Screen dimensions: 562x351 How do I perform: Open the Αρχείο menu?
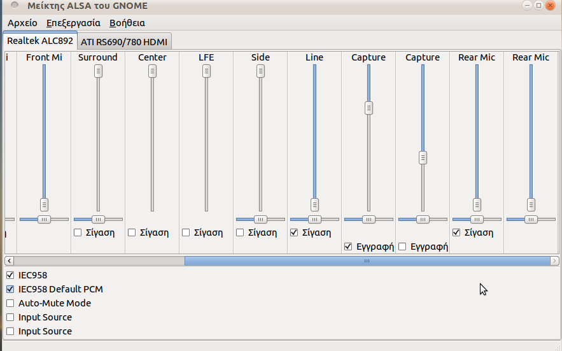(22, 23)
